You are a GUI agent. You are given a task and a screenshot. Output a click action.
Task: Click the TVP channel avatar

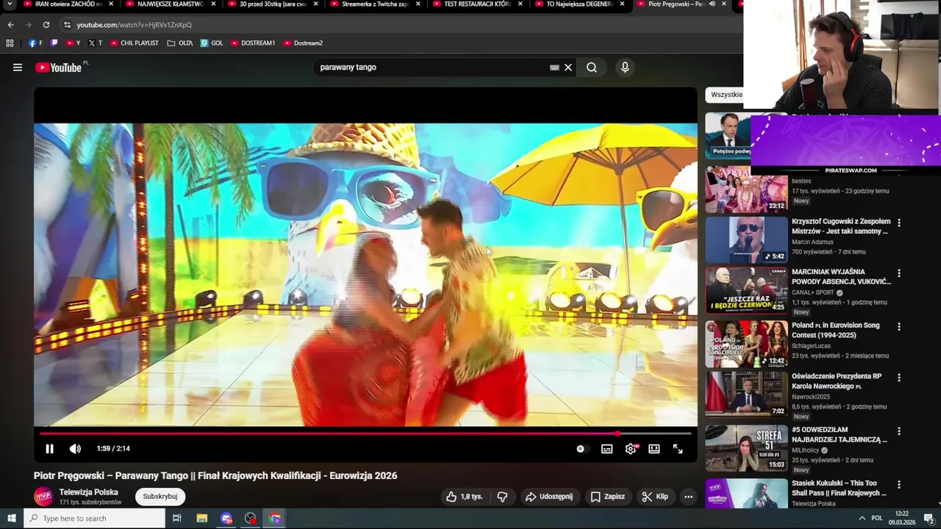(x=43, y=497)
